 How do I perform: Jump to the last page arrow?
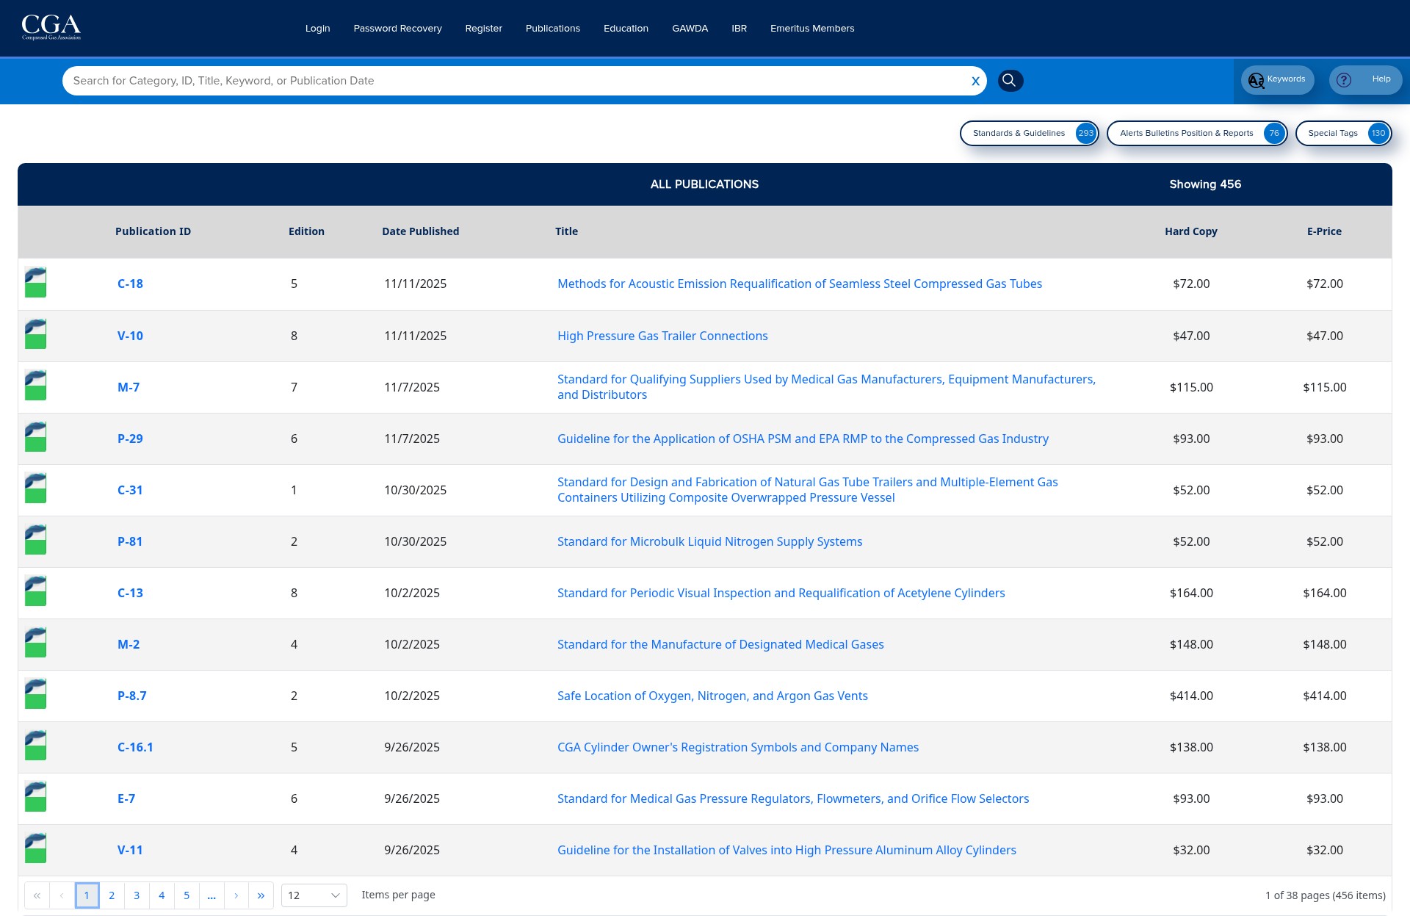click(261, 895)
